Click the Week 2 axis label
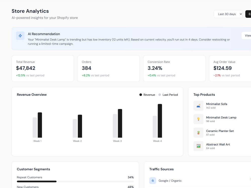The image size is (251, 188). tap(77, 141)
